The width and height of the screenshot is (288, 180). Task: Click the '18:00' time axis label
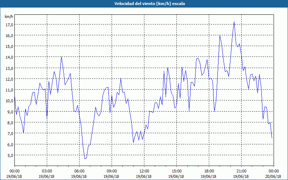pos(209,171)
